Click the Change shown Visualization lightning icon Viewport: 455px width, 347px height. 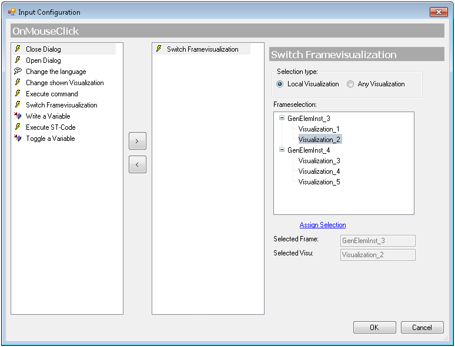[x=18, y=82]
